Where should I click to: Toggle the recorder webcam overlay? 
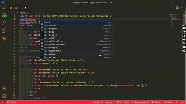click(x=184, y=43)
